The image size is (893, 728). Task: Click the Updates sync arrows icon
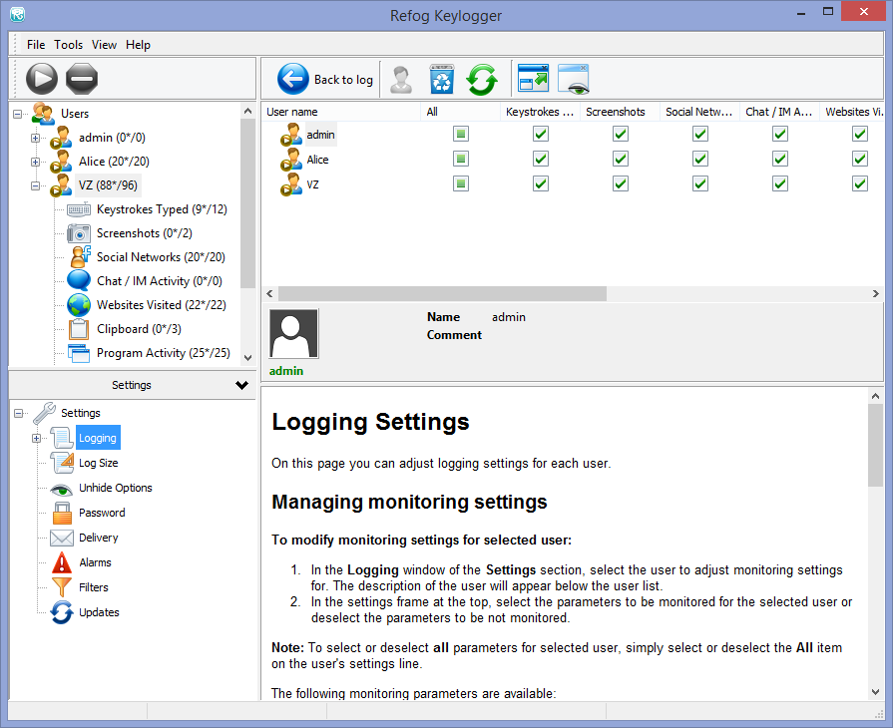point(62,612)
